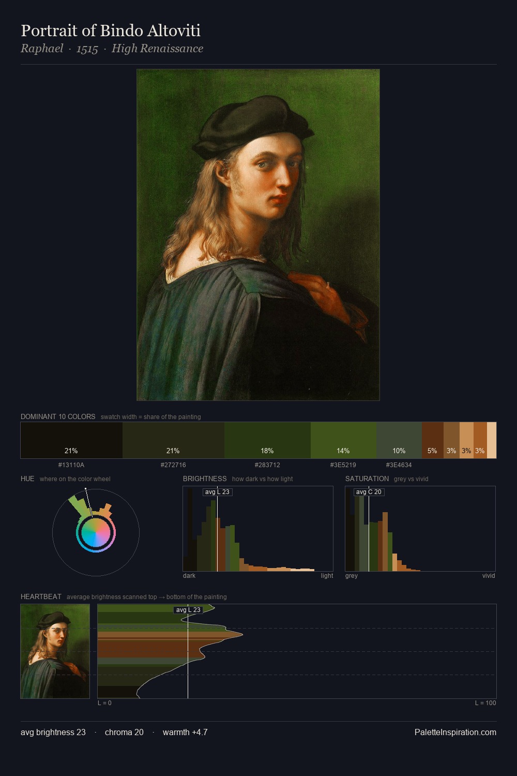Click the 'light' axis label under Brightness
Image resolution: width=517 pixels, height=776 pixels.
click(x=327, y=576)
